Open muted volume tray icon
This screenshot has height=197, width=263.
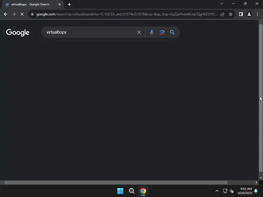click(x=232, y=191)
